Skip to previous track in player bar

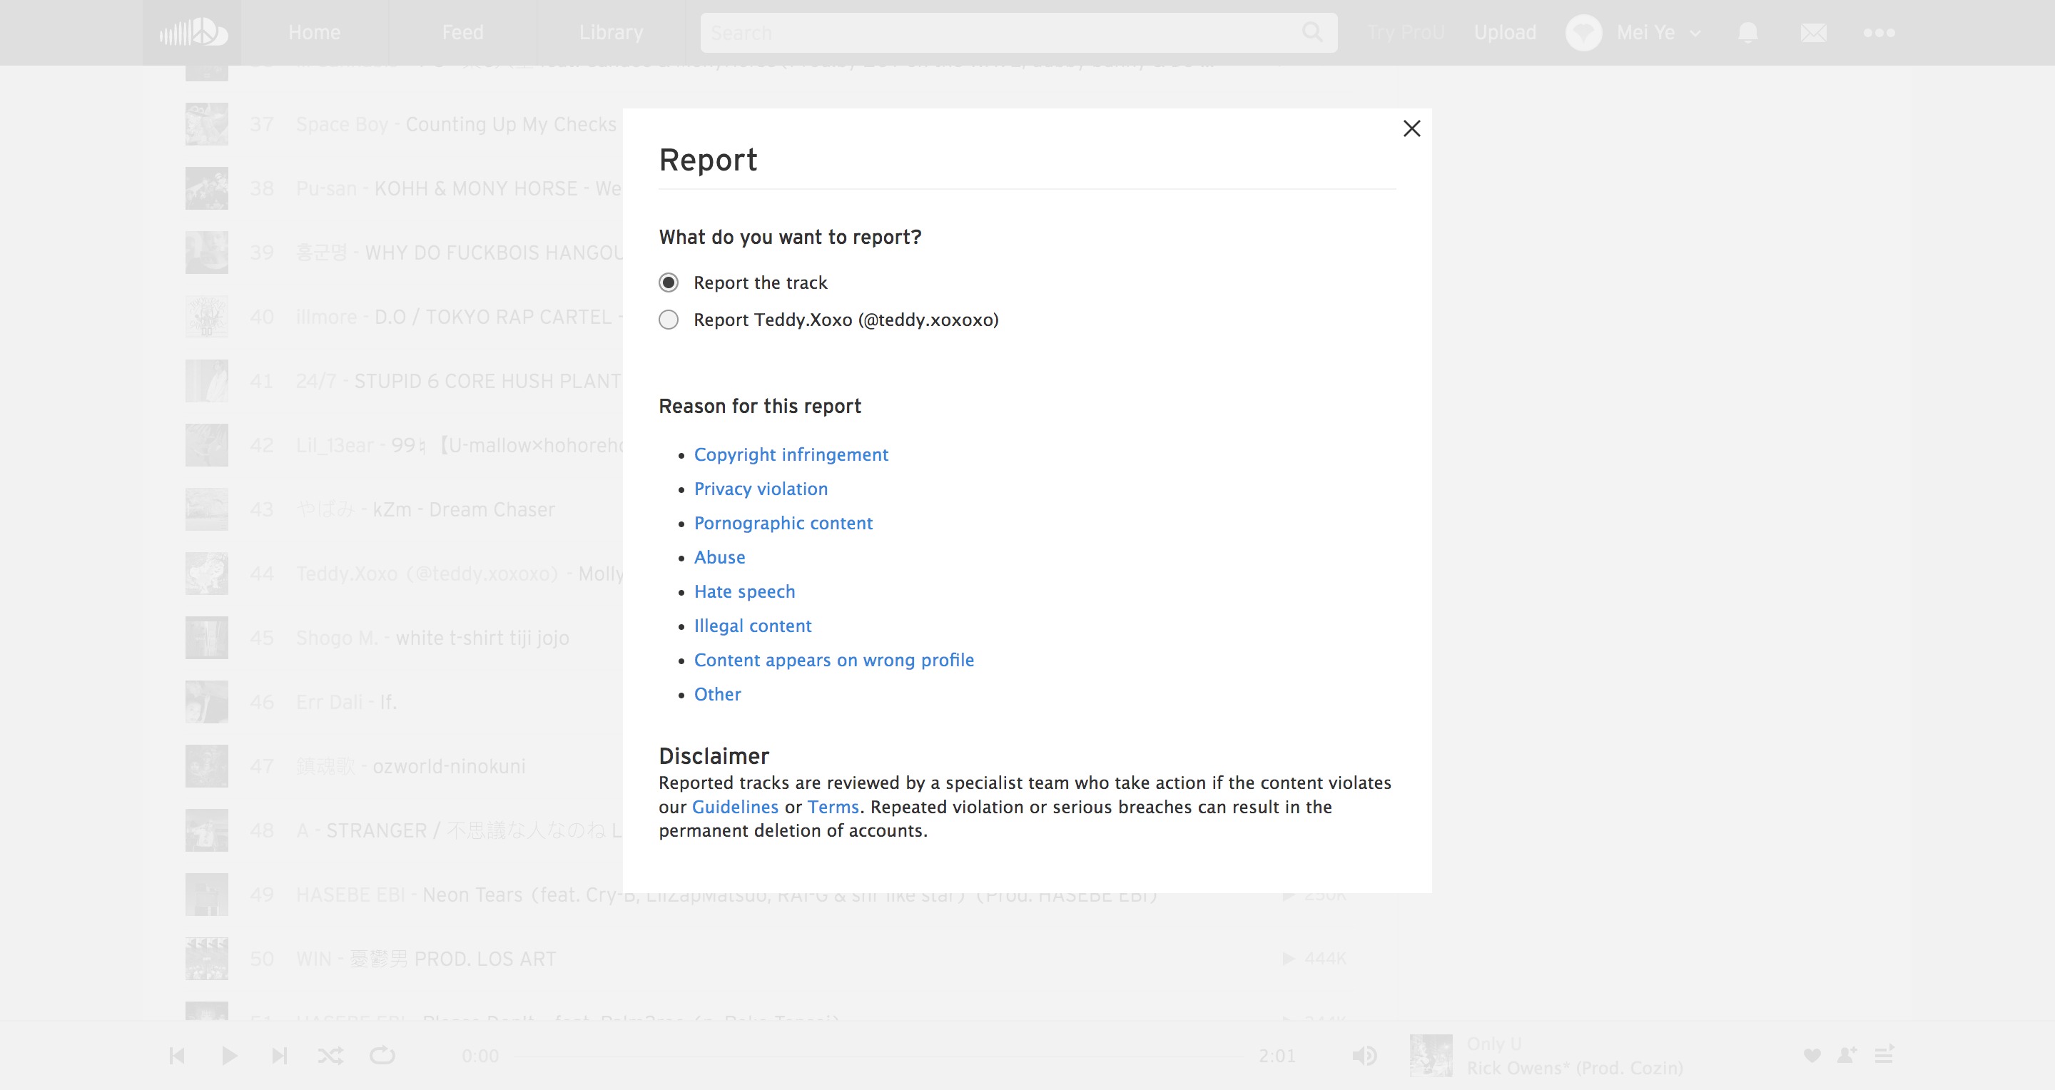coord(177,1056)
